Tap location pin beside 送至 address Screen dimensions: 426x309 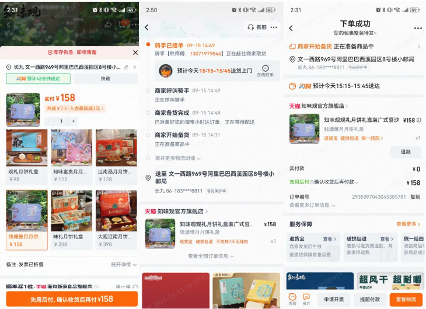coord(148,178)
